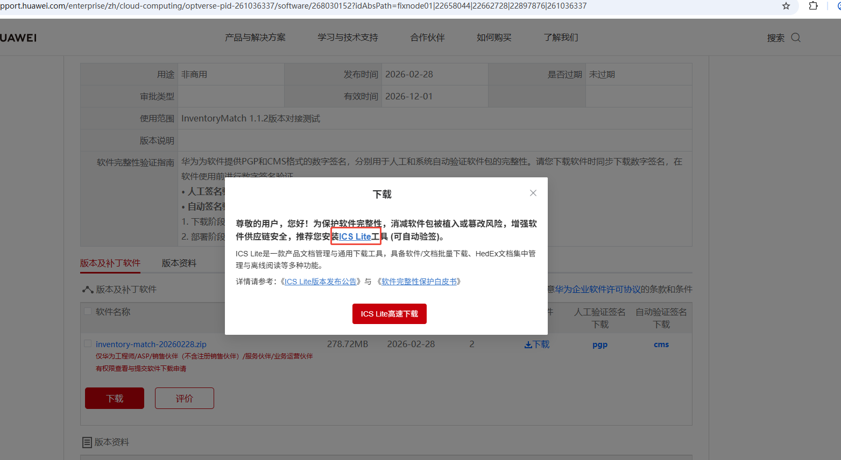Bookmark this page with the star icon

coord(786,6)
